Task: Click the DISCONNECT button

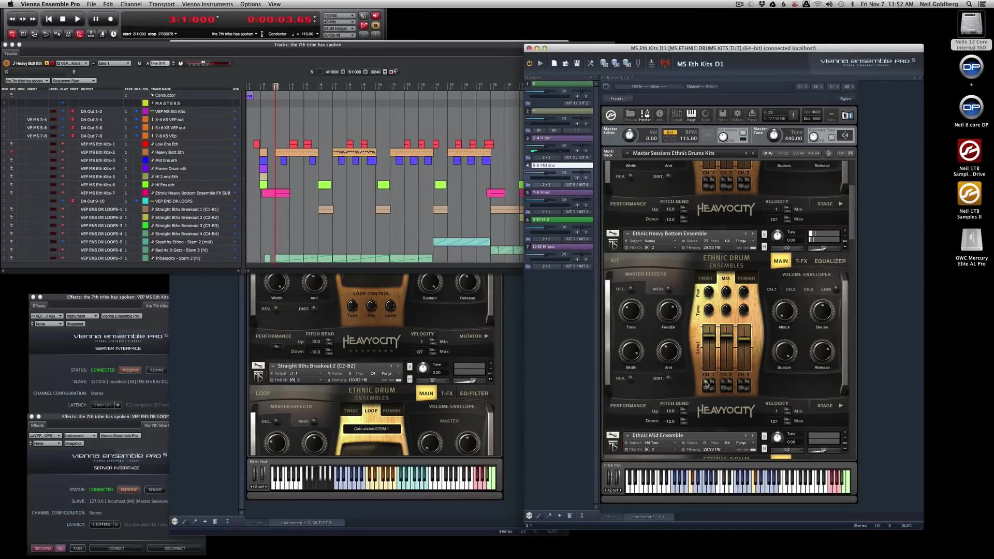Action: point(174,548)
